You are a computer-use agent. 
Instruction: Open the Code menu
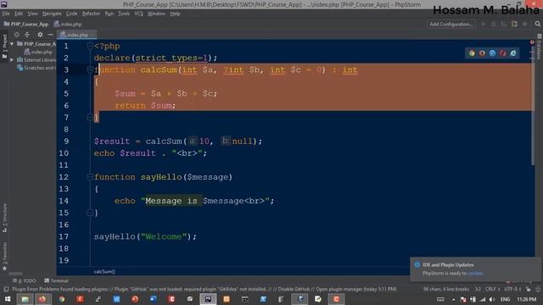(x=71, y=14)
